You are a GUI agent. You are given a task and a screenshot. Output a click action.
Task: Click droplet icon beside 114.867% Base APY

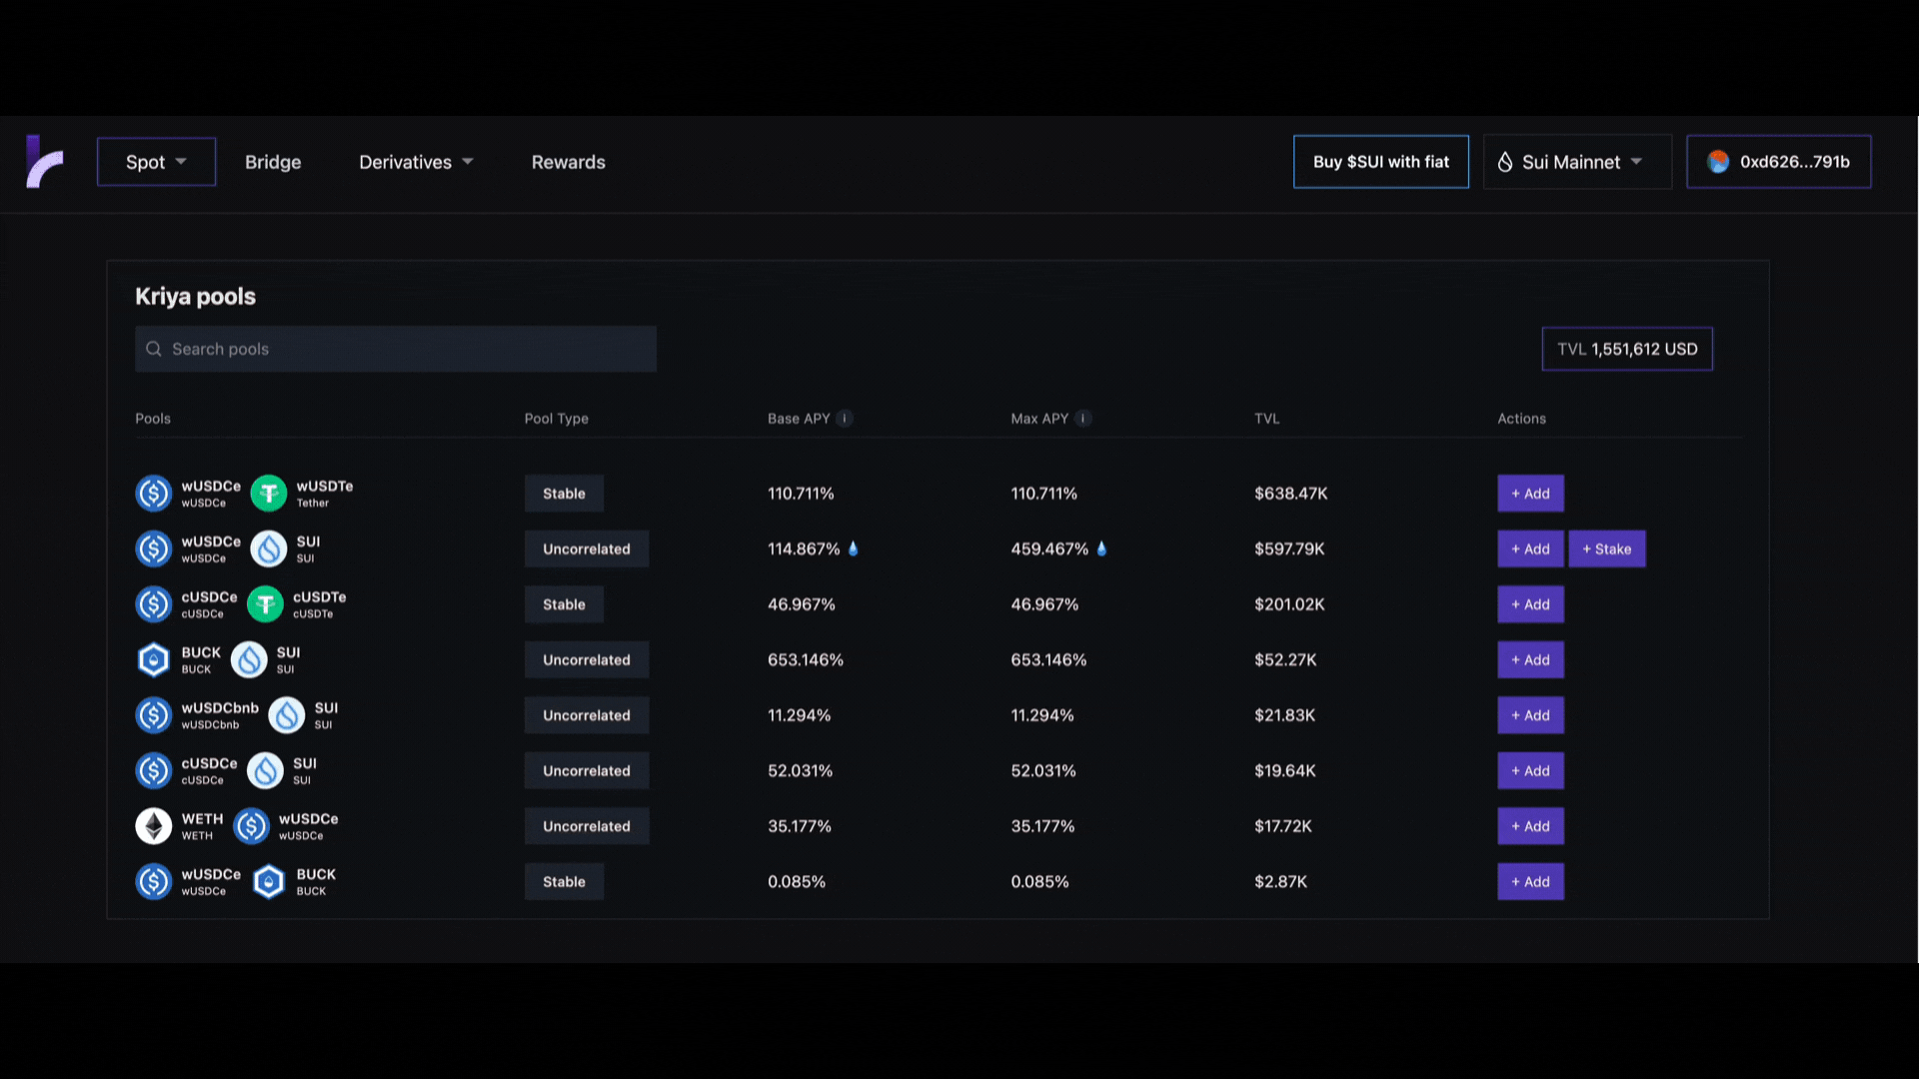point(854,548)
